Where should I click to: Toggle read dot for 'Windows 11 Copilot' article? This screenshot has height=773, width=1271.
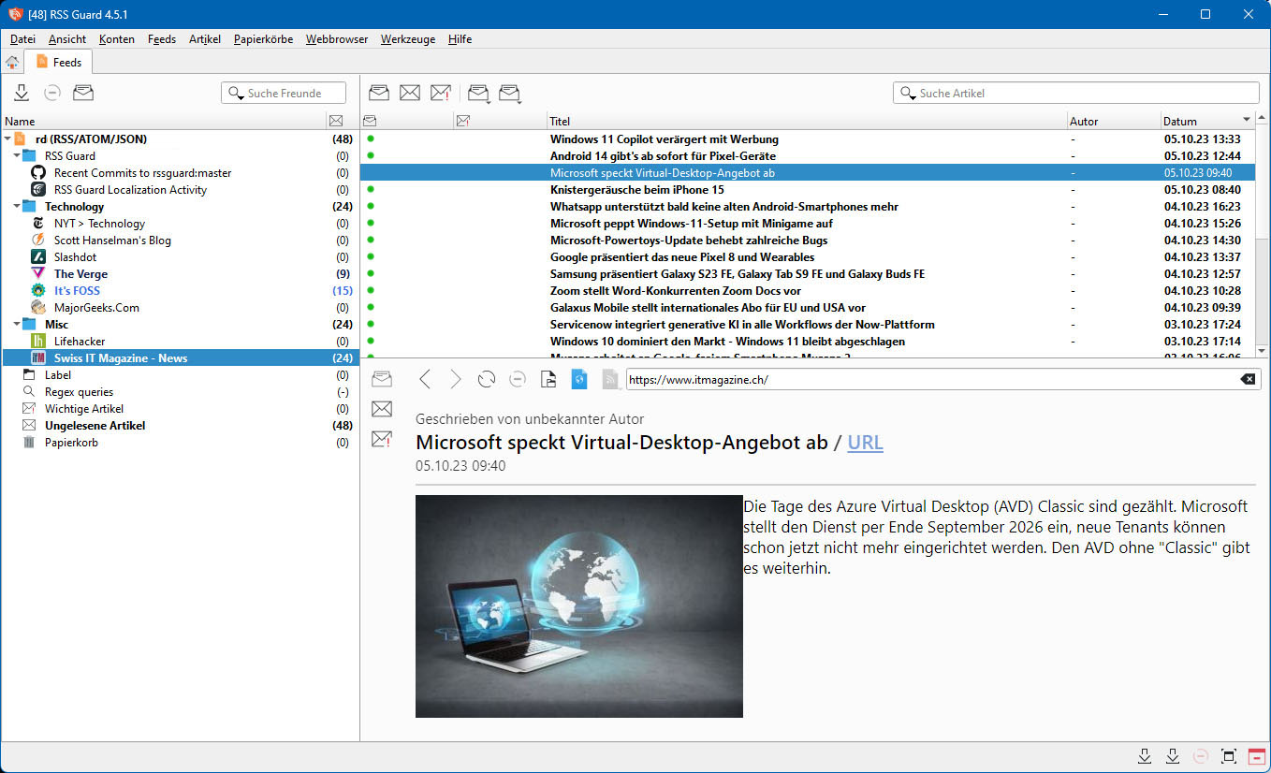tap(371, 139)
